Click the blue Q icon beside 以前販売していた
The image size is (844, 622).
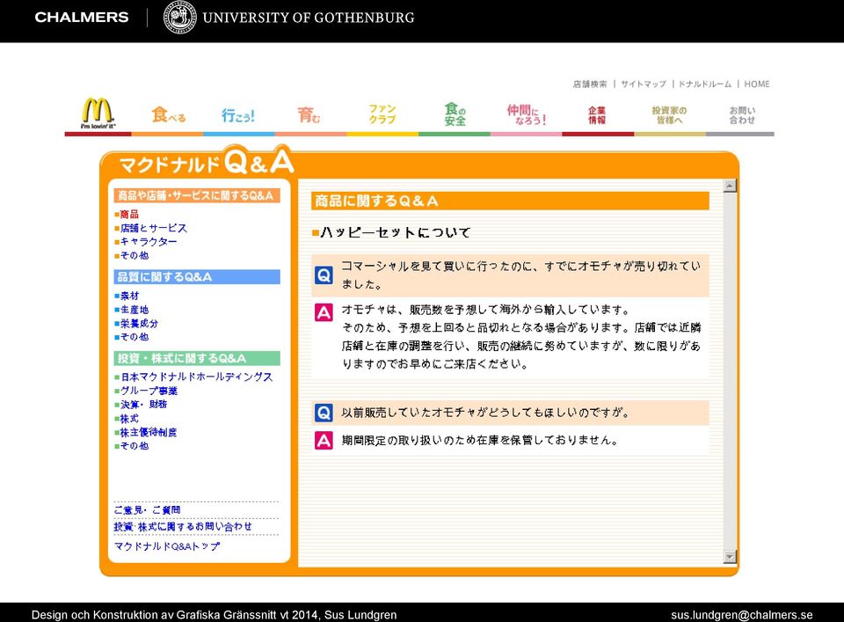click(324, 413)
